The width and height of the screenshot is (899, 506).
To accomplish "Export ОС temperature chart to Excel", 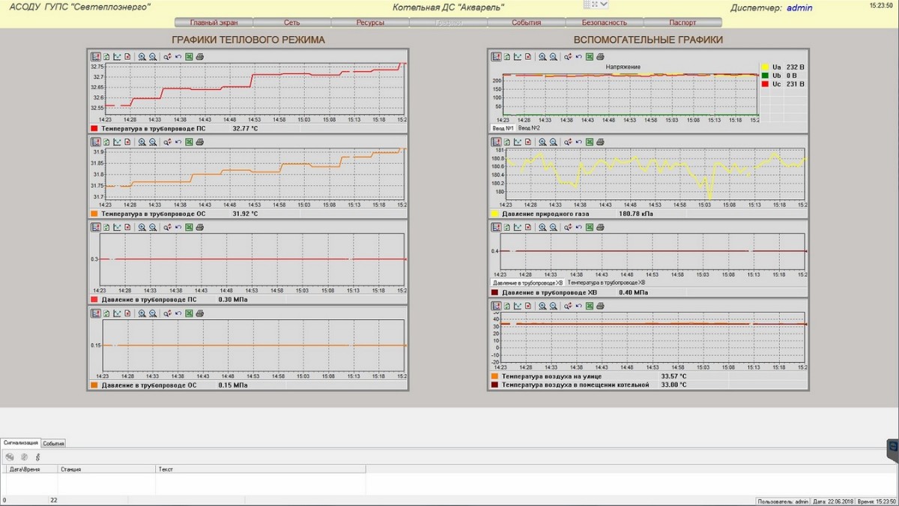I will (x=189, y=142).
